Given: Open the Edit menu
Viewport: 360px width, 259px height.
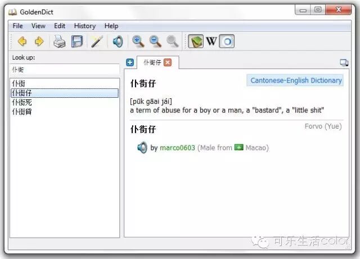Looking at the screenshot, I should pyautogui.click(x=60, y=26).
